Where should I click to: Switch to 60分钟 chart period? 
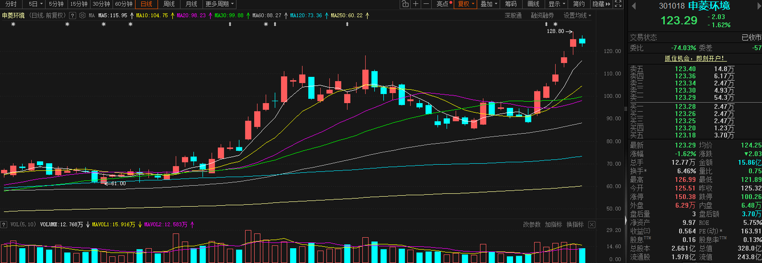click(123, 4)
